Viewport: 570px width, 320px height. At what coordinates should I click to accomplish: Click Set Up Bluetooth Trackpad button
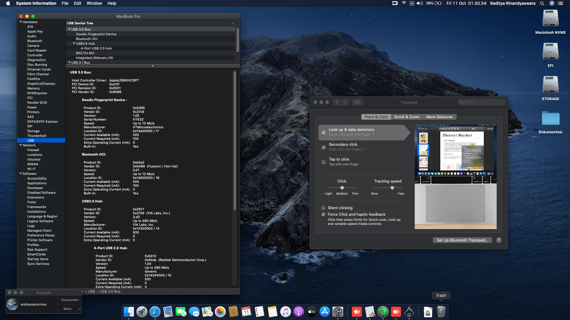462,240
